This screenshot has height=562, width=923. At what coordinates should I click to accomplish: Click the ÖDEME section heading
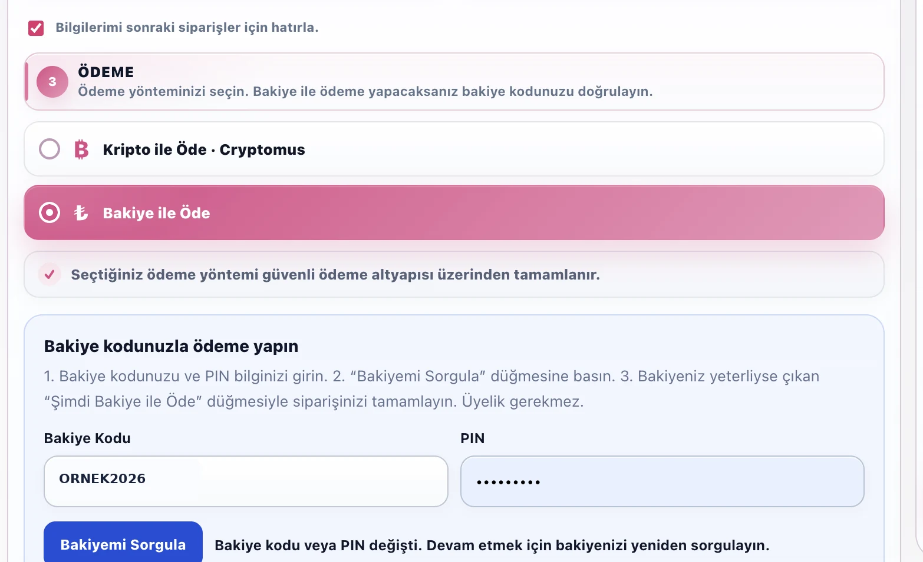(x=106, y=72)
